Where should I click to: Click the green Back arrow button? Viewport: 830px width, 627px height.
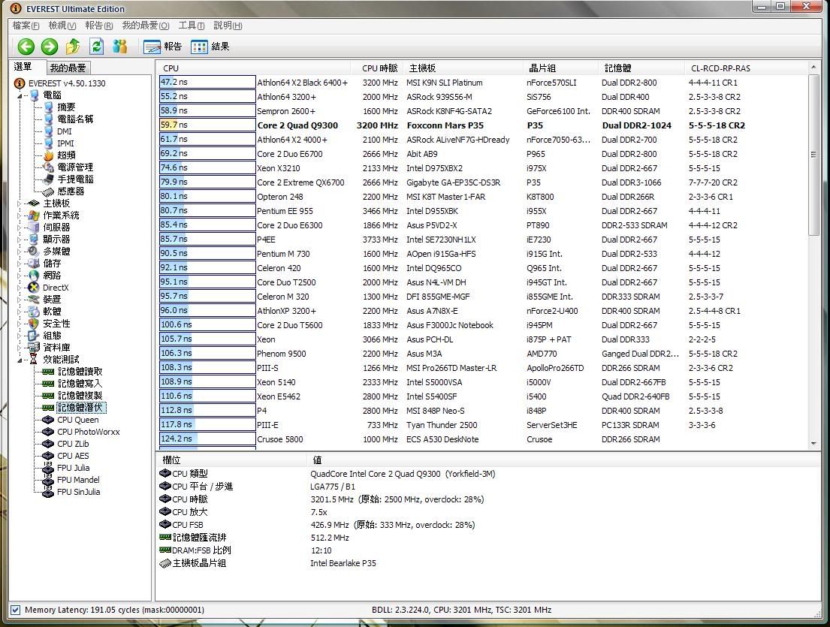click(26, 47)
